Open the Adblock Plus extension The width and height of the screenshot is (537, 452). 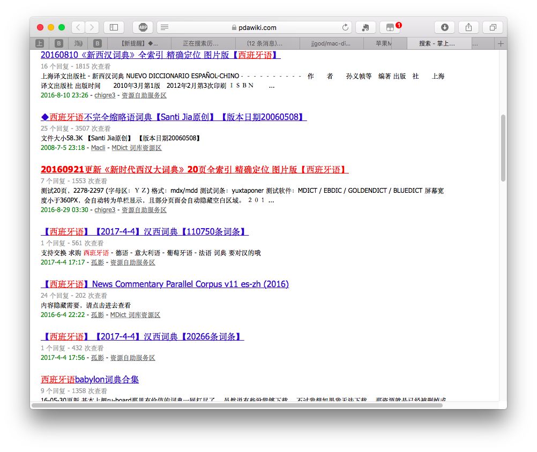click(143, 27)
